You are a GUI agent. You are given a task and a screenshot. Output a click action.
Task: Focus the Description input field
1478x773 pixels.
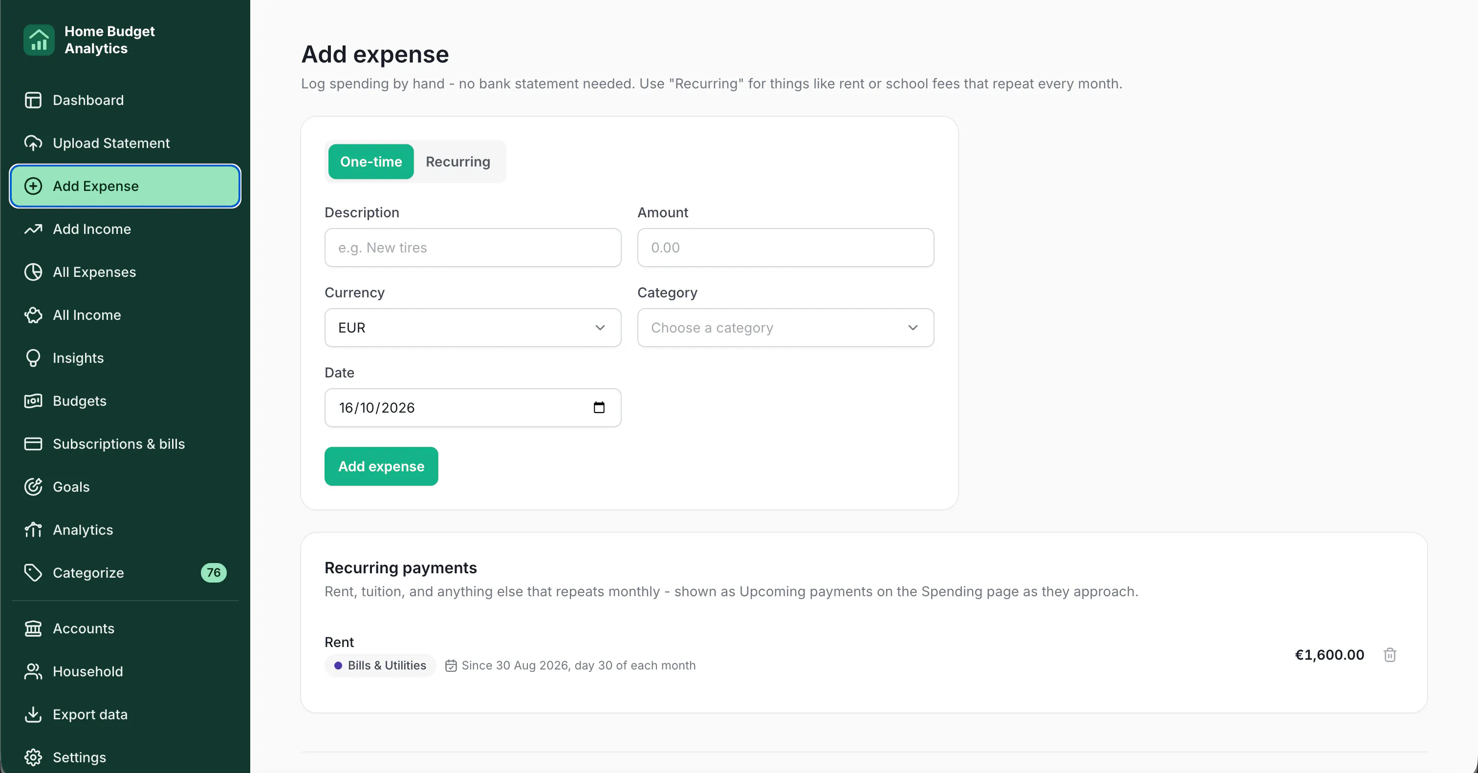click(x=473, y=248)
